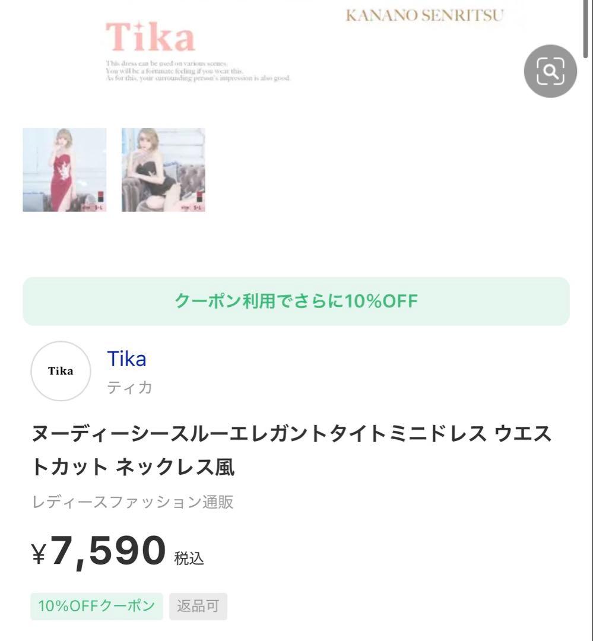Click the S-L size label on red thumbnail

tap(96, 207)
